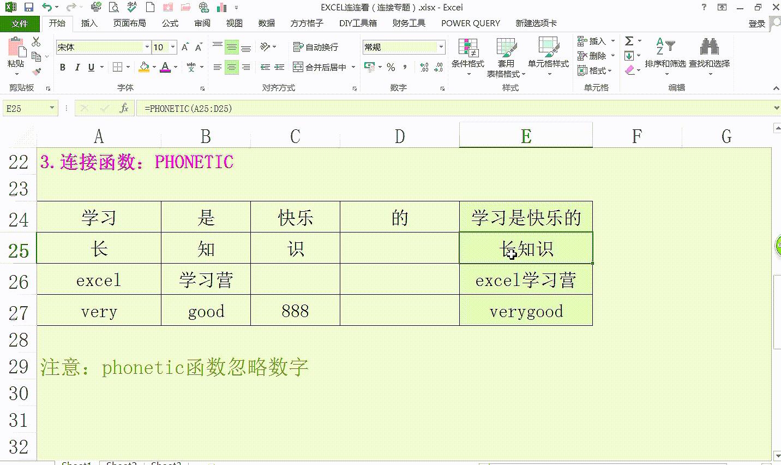Image resolution: width=781 pixels, height=465 pixels.
Task: Click the 登录 link at top right
Action: [758, 24]
